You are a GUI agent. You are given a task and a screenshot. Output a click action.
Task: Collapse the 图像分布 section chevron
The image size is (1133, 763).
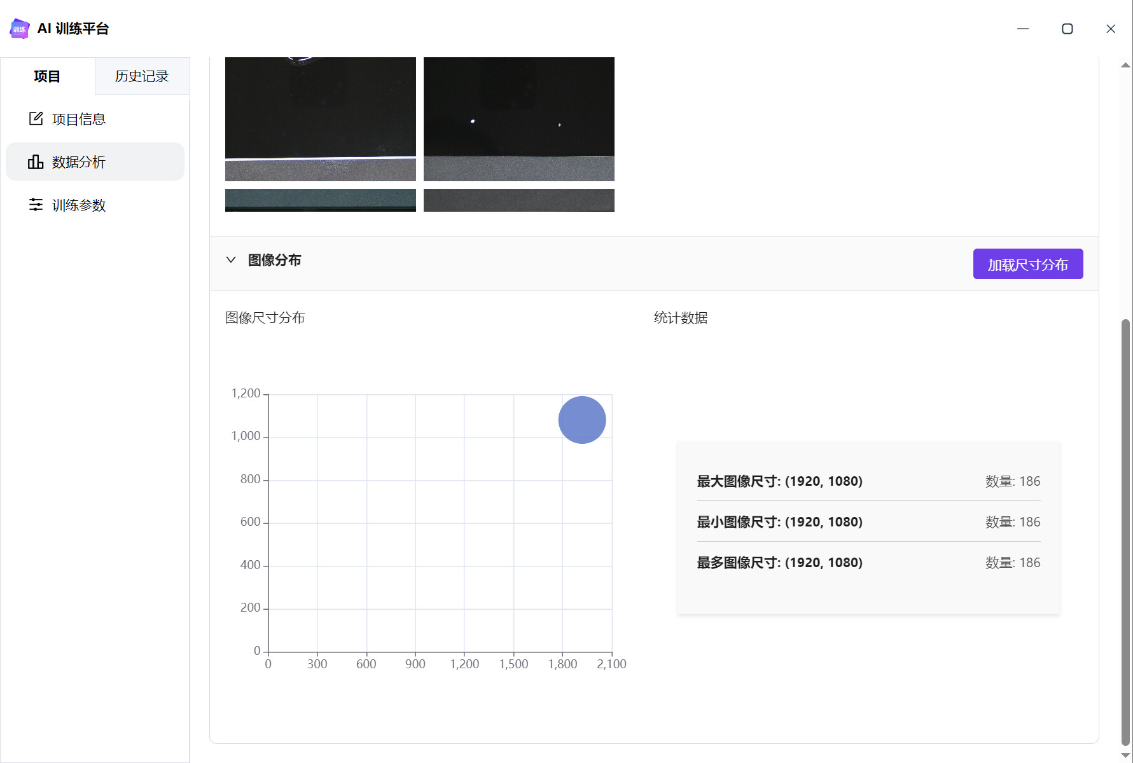coord(231,259)
